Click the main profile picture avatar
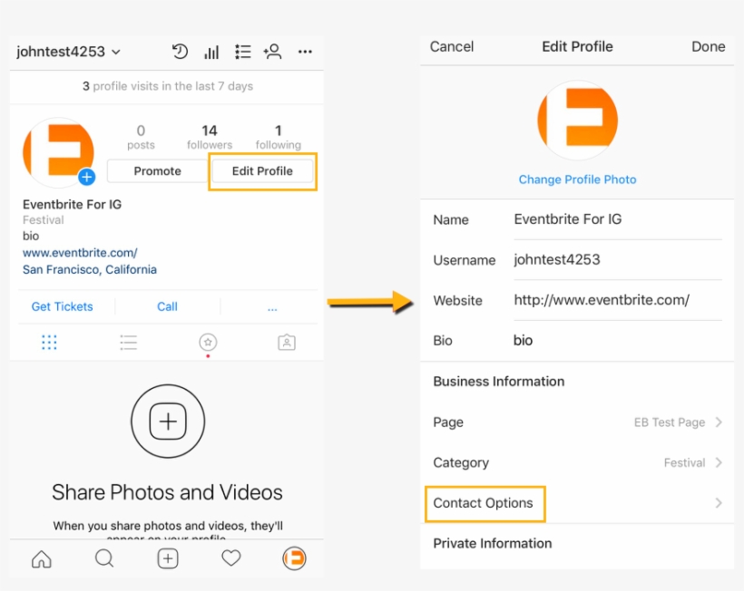 tap(58, 152)
